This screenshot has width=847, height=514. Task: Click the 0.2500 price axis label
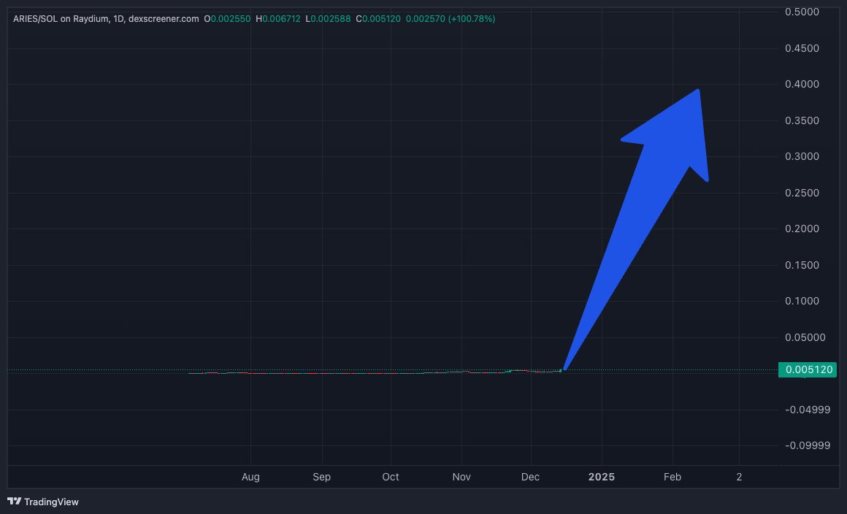pos(802,193)
